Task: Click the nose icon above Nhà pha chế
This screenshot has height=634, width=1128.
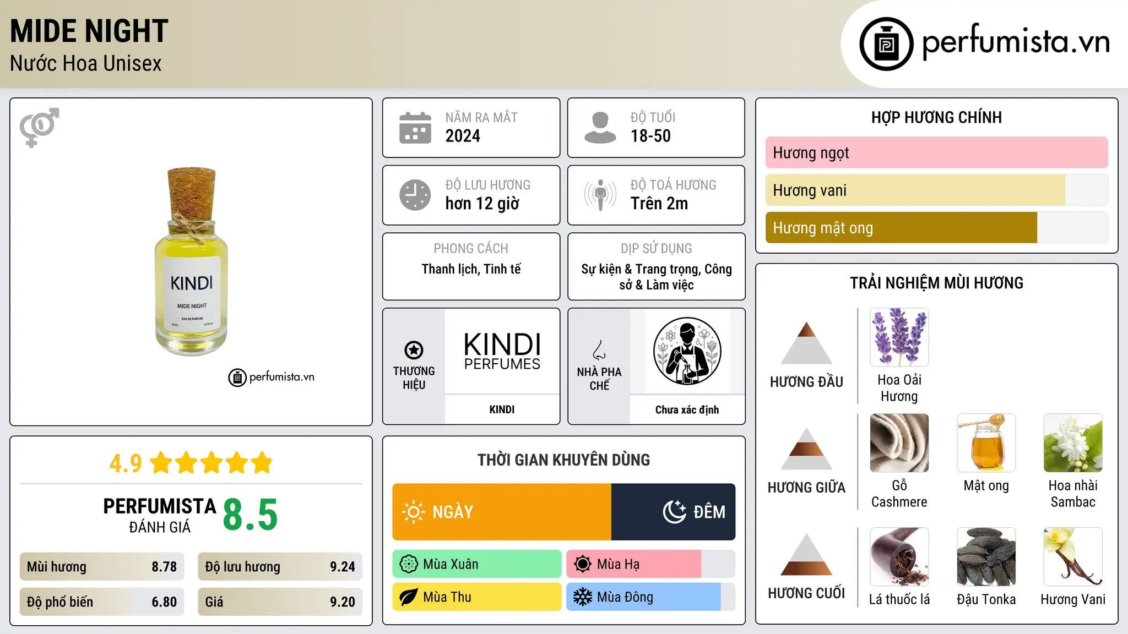Action: click(x=599, y=349)
